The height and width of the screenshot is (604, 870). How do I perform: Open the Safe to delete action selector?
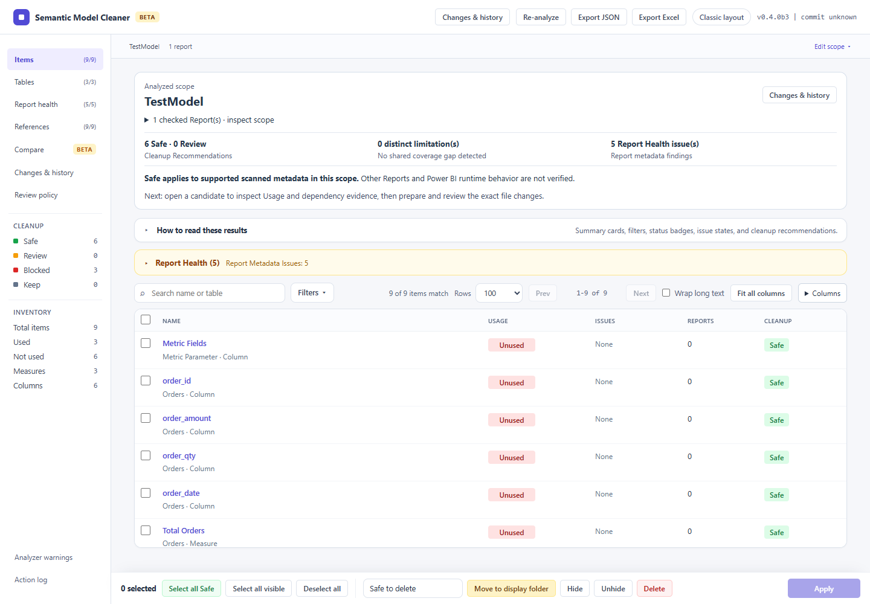(413, 588)
